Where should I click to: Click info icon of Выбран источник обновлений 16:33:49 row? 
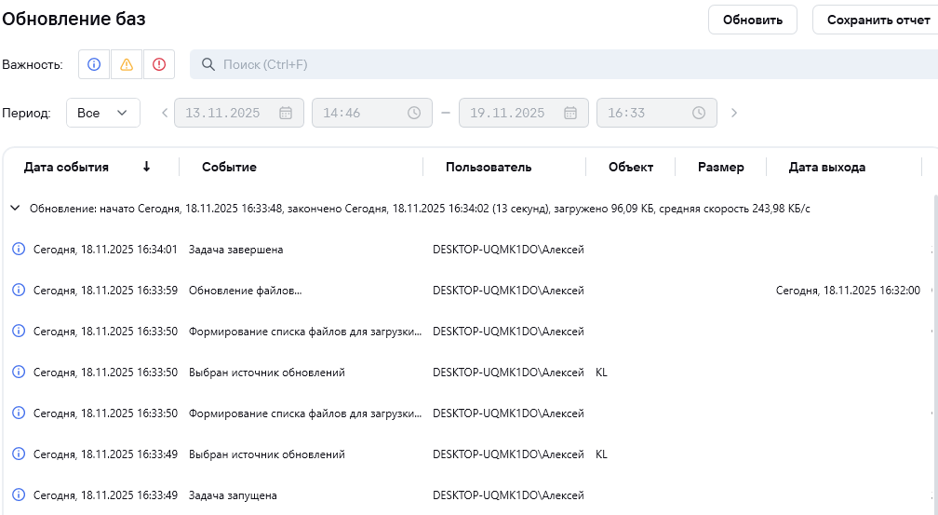coord(19,454)
